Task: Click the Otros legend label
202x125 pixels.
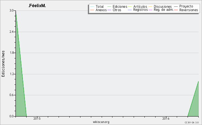Action: pos(117,10)
